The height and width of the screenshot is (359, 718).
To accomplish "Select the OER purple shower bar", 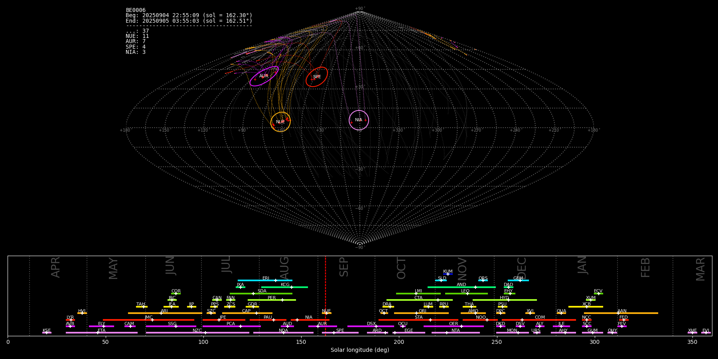I will click(x=454, y=326).
